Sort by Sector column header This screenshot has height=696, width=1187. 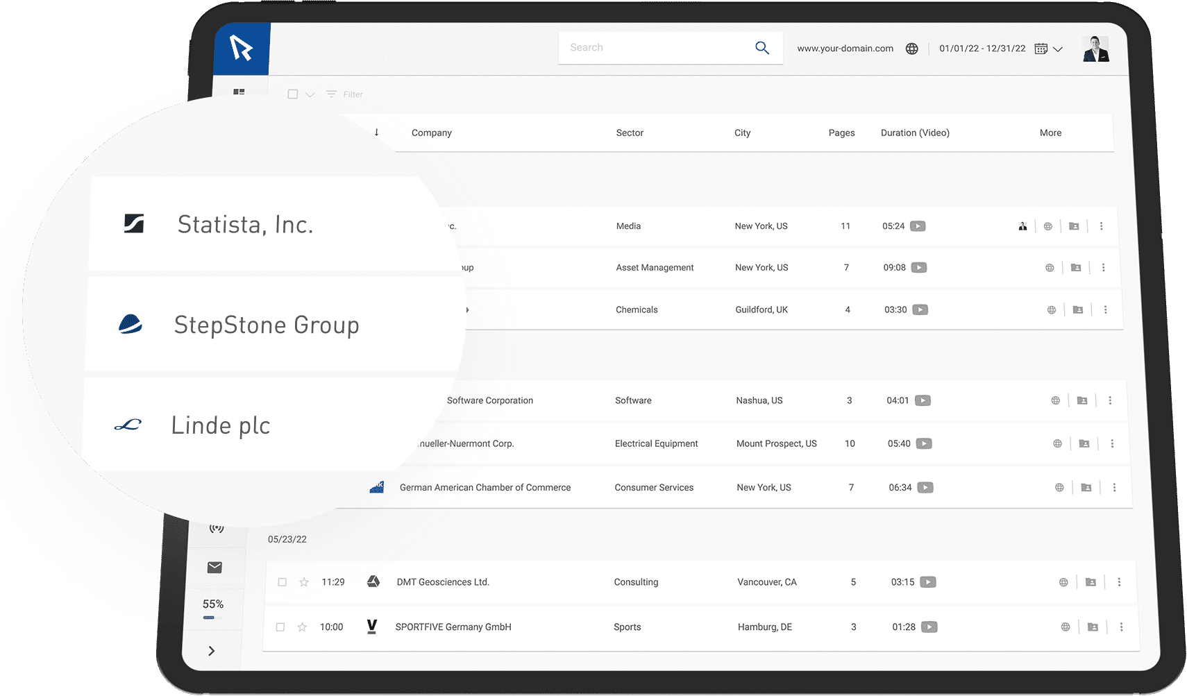pos(630,133)
